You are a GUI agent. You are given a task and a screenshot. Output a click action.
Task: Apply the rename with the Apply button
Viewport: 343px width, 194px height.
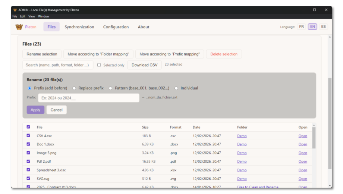pos(35,110)
